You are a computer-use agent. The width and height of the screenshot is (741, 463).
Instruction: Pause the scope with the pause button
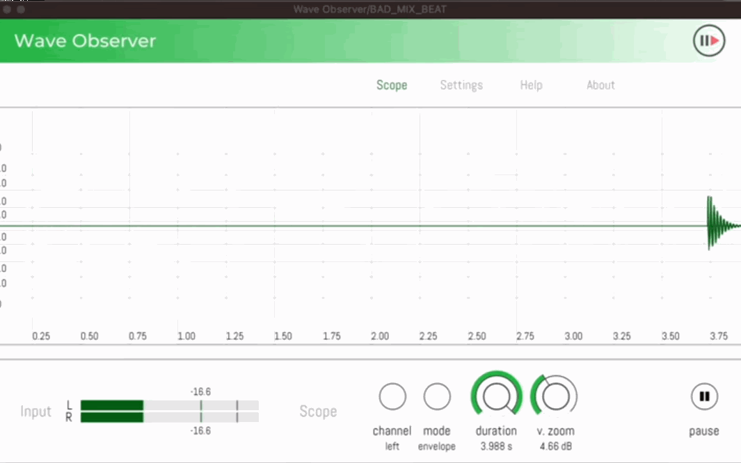(x=704, y=396)
